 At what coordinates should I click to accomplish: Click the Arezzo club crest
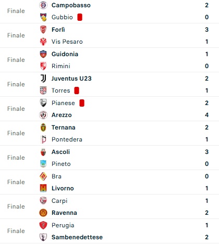(43, 115)
